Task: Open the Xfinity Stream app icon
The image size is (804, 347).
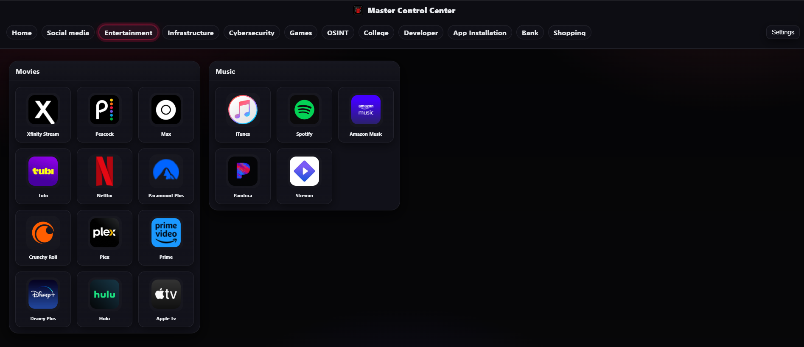Action: pyautogui.click(x=43, y=110)
